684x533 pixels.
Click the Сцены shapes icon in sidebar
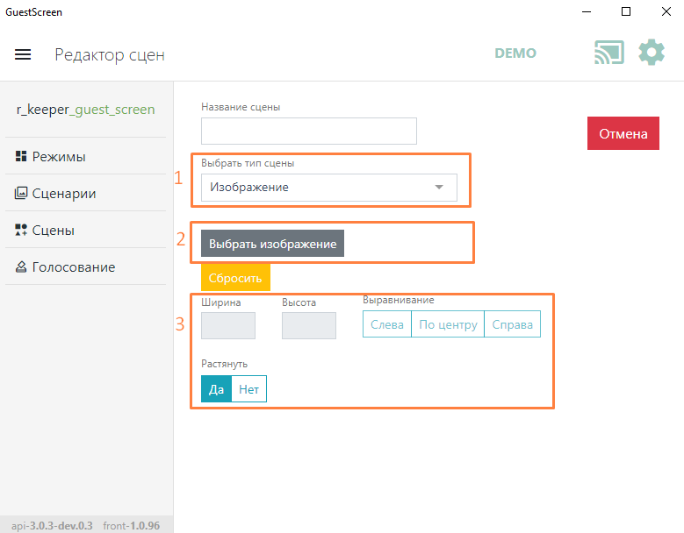21,231
